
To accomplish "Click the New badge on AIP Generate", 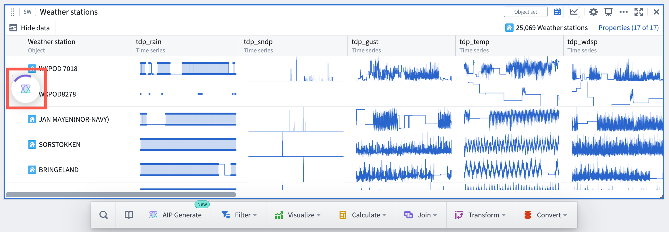I will point(202,204).
